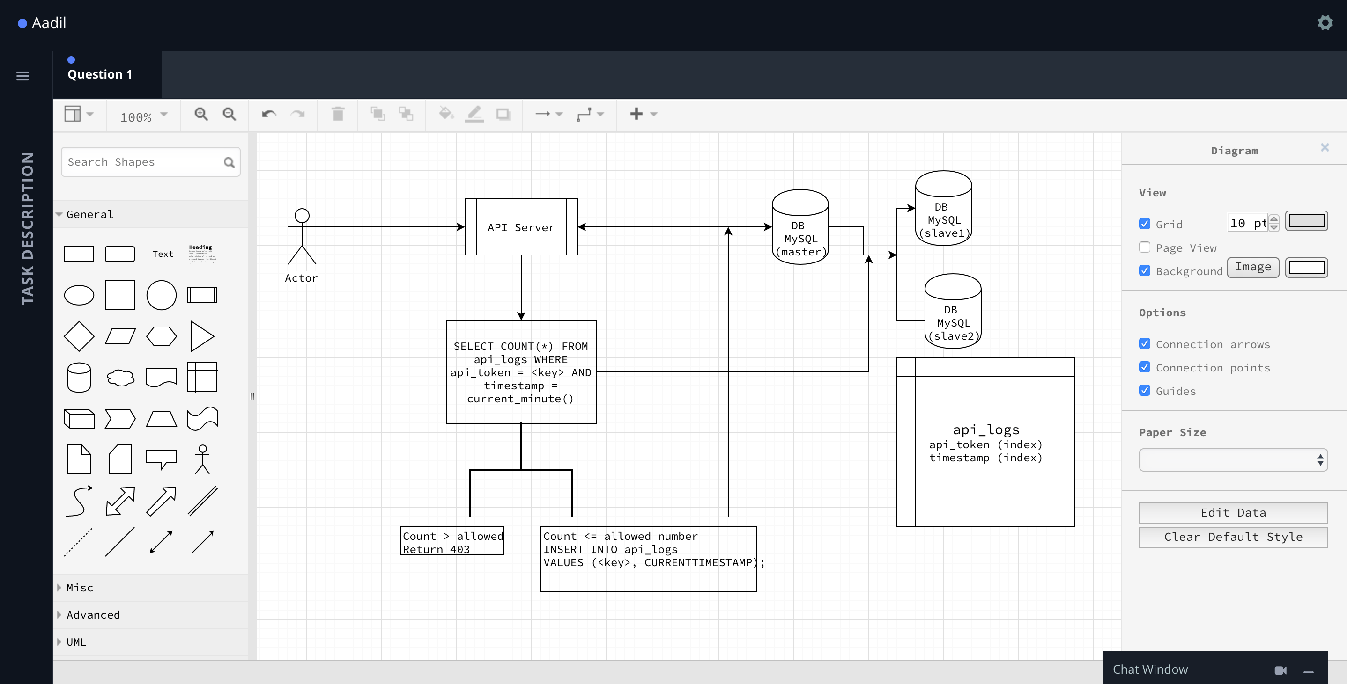Select the curved S arrow shape
This screenshot has width=1347, height=684.
pyautogui.click(x=79, y=501)
